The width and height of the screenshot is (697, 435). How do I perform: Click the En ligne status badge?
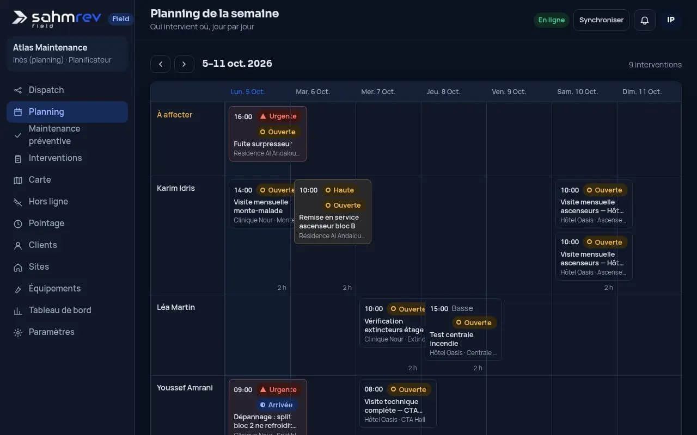point(552,20)
